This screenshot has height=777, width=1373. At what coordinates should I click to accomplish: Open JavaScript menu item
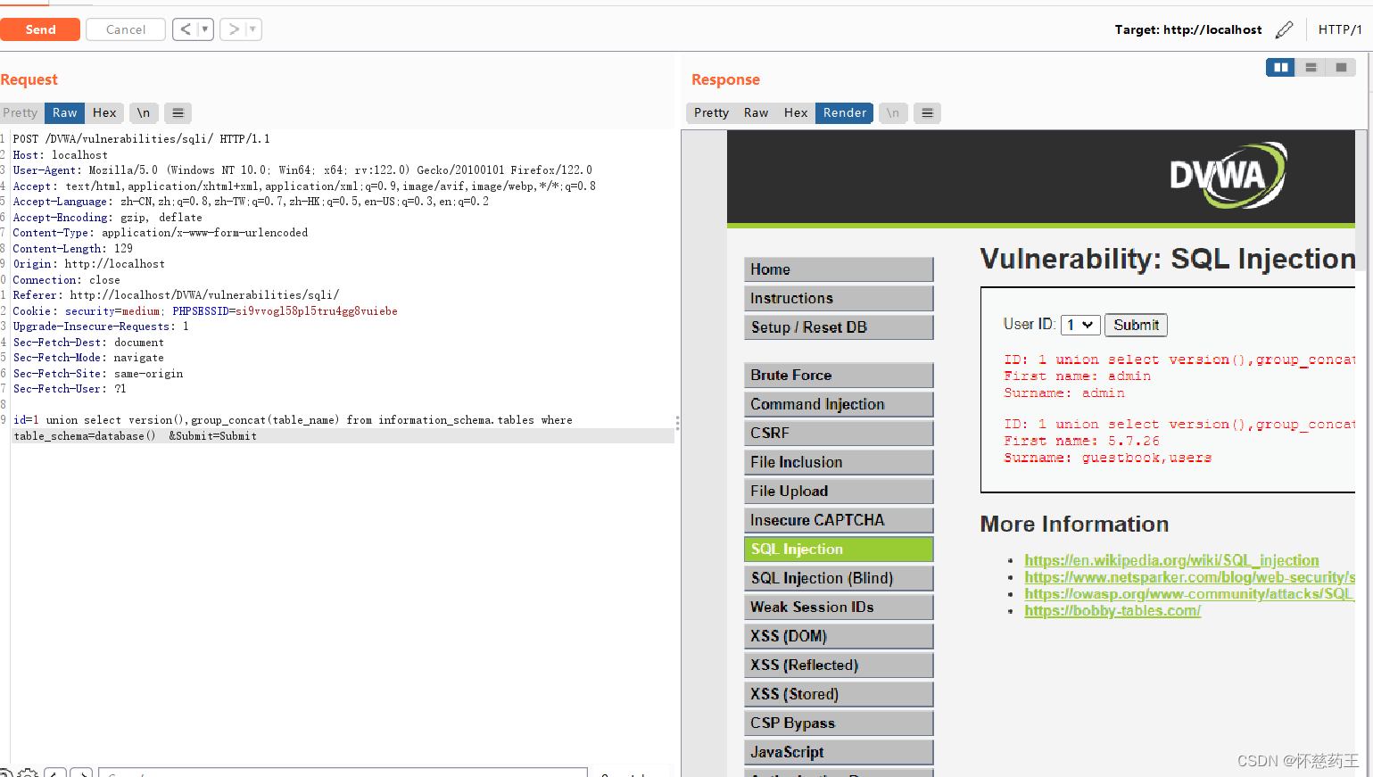click(x=839, y=752)
